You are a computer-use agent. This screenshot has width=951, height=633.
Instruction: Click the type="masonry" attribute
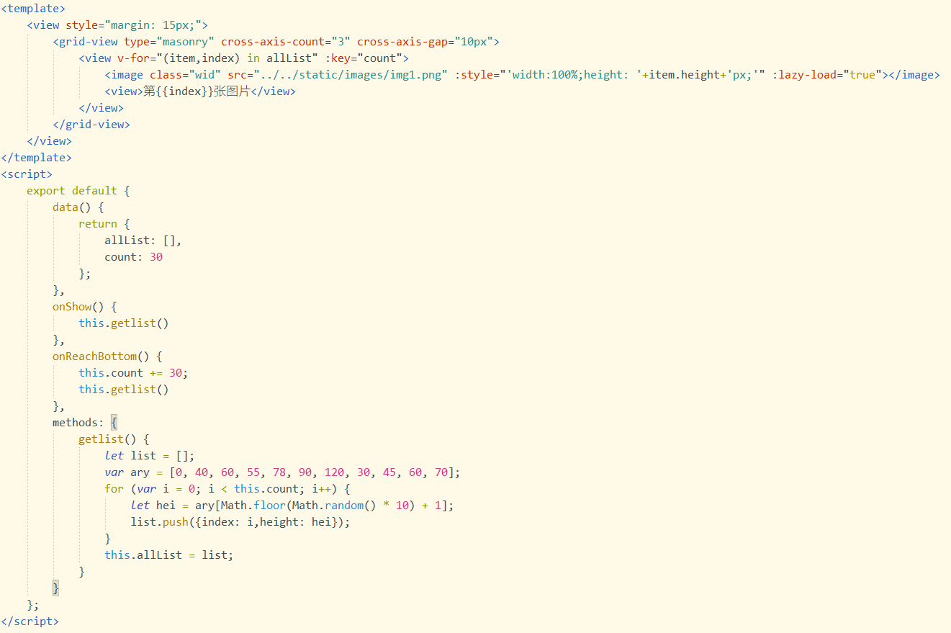(x=169, y=42)
